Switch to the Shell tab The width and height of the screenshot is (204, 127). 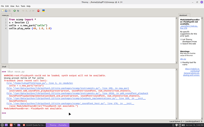pyautogui.click(x=5, y=67)
